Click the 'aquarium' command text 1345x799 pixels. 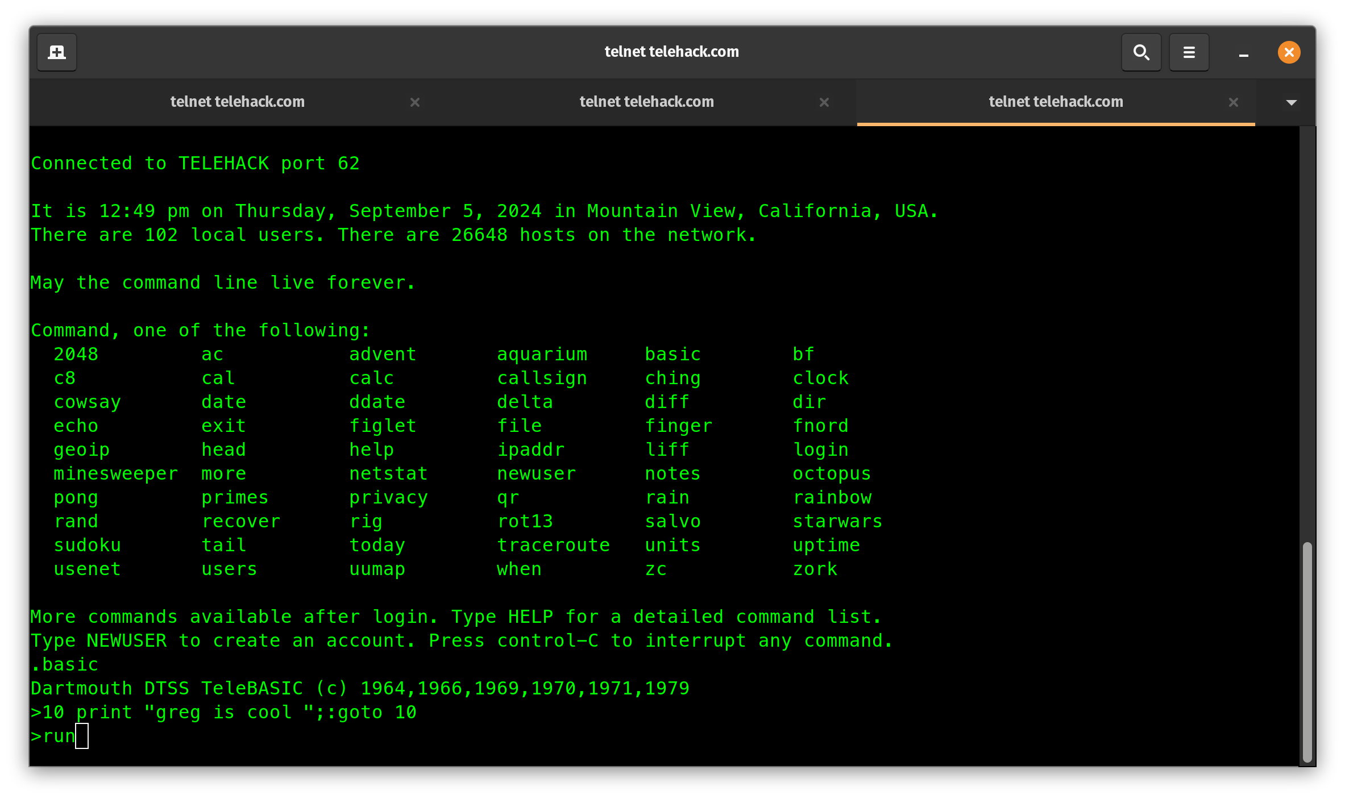coord(542,354)
